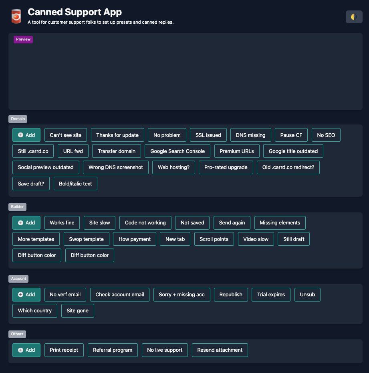369x373 pixels.
Task: Click the Pause CF button
Action: click(x=291, y=135)
